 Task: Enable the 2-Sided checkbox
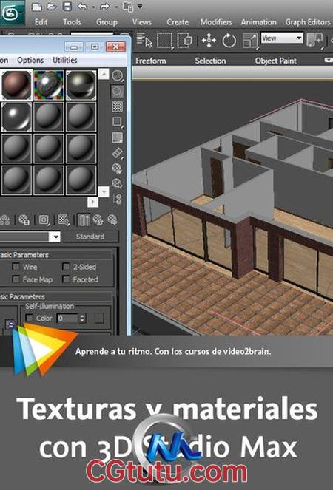(66, 267)
